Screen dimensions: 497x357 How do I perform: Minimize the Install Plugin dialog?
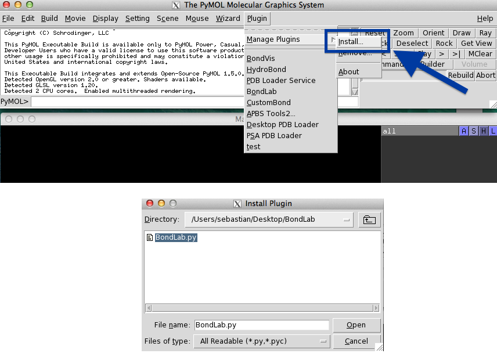tap(161, 203)
